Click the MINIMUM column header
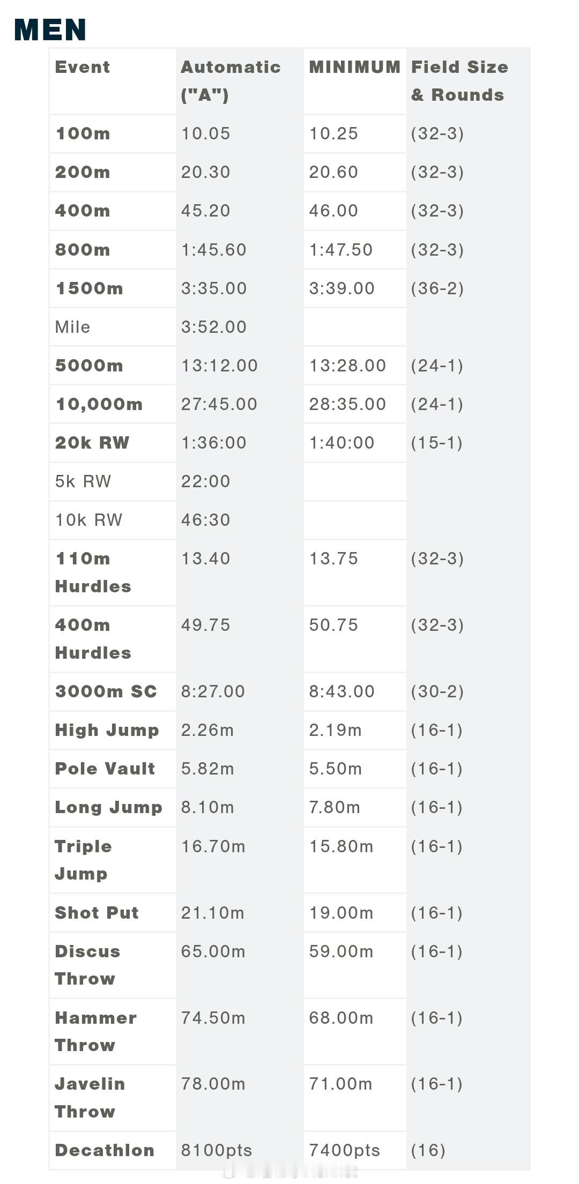The image size is (579, 1184). pyautogui.click(x=354, y=67)
